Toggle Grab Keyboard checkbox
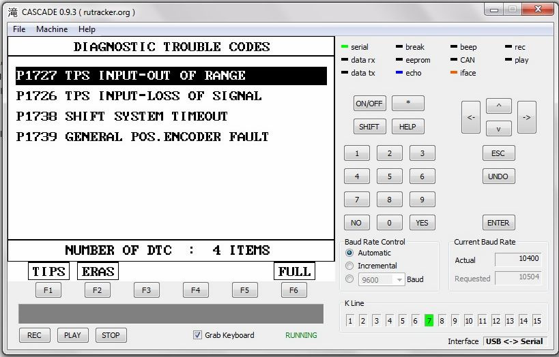Image resolution: width=559 pixels, height=357 pixels. pos(197,335)
